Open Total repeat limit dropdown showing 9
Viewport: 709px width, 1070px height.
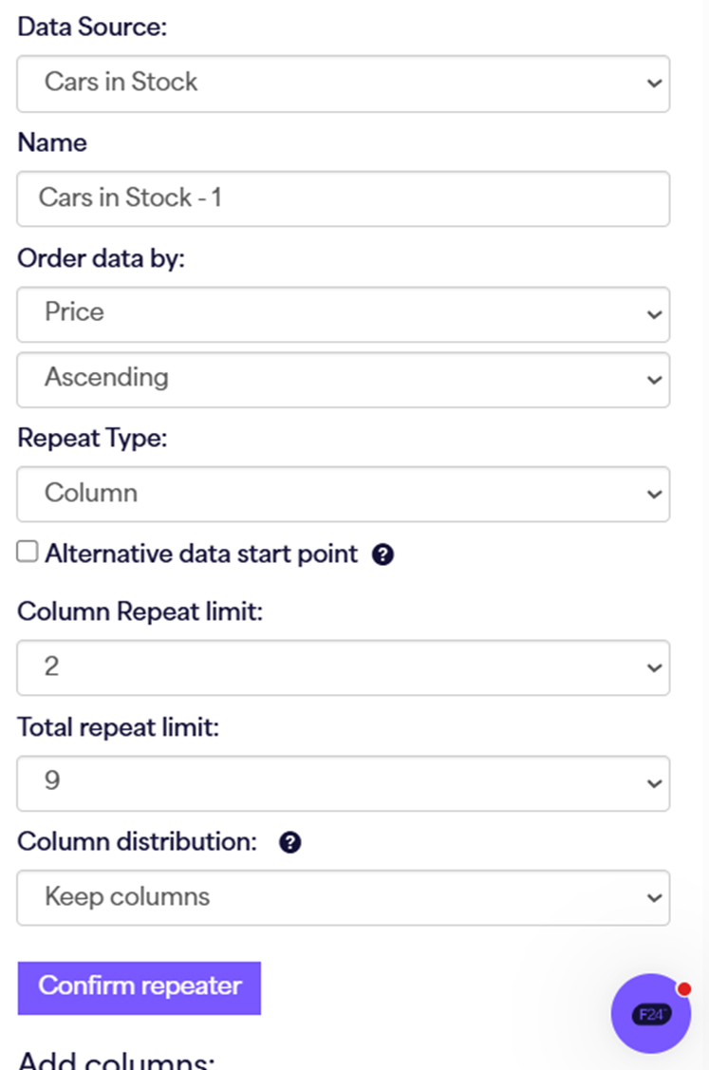coord(343,783)
